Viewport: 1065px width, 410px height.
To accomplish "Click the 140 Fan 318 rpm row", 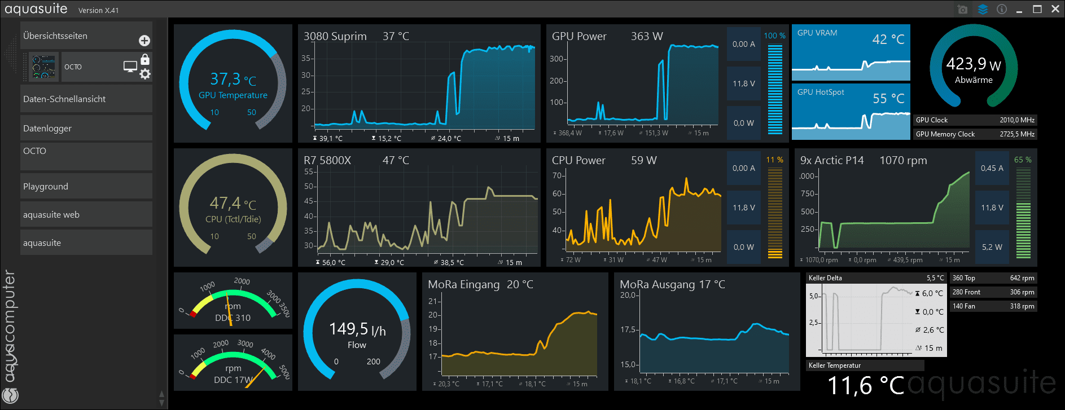I will [x=993, y=306].
